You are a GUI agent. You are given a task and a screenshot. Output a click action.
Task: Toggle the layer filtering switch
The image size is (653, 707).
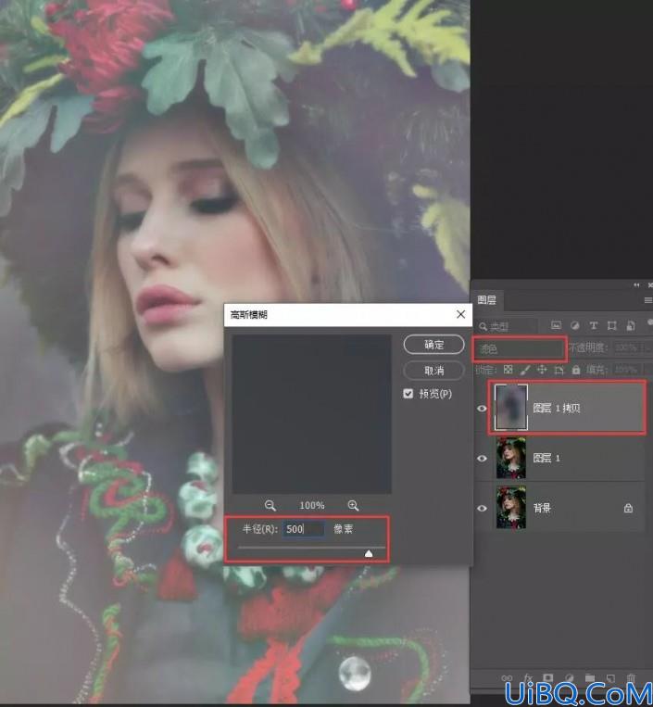click(x=650, y=322)
